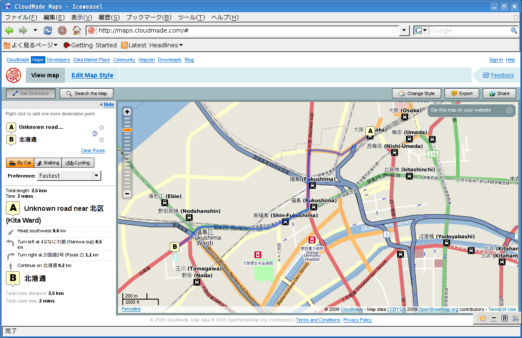Stop loading the page
Image resolution: width=522 pixels, height=338 pixels.
pyautogui.click(x=62, y=30)
